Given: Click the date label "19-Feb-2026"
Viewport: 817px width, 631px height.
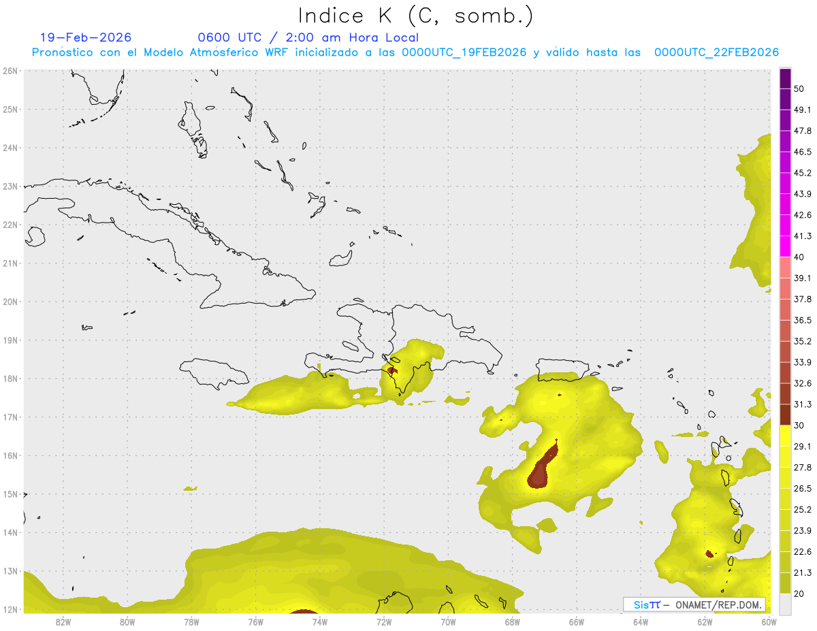Looking at the screenshot, I should pyautogui.click(x=86, y=37).
